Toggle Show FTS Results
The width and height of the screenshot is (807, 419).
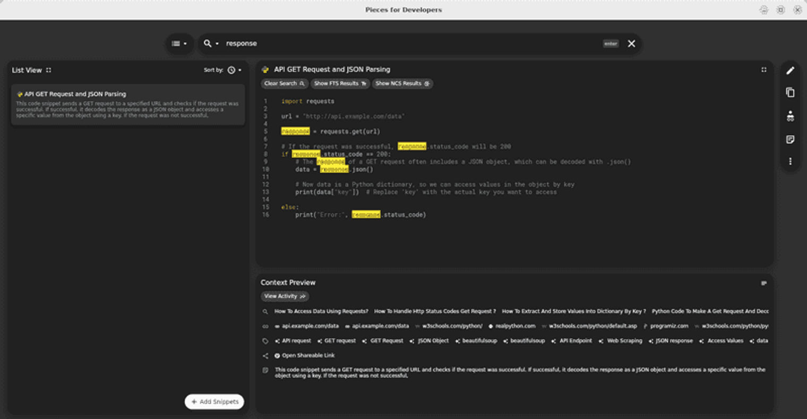coord(340,83)
